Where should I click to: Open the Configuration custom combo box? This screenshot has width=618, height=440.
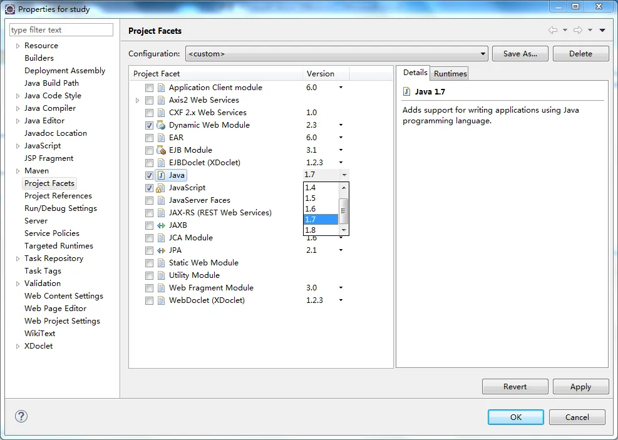point(337,54)
